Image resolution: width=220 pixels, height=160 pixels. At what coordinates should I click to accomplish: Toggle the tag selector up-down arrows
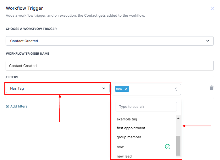pos(176,89)
